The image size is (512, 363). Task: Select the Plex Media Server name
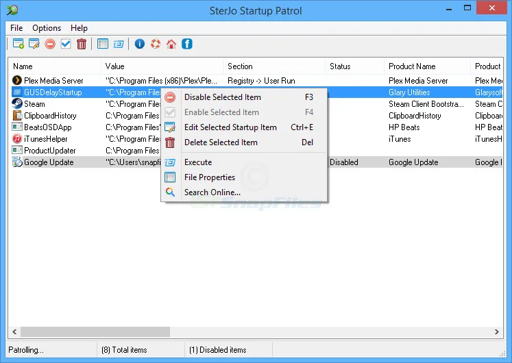click(53, 81)
